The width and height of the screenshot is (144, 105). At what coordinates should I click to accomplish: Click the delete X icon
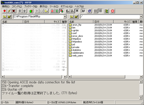pyautogui.click(x=37, y=11)
